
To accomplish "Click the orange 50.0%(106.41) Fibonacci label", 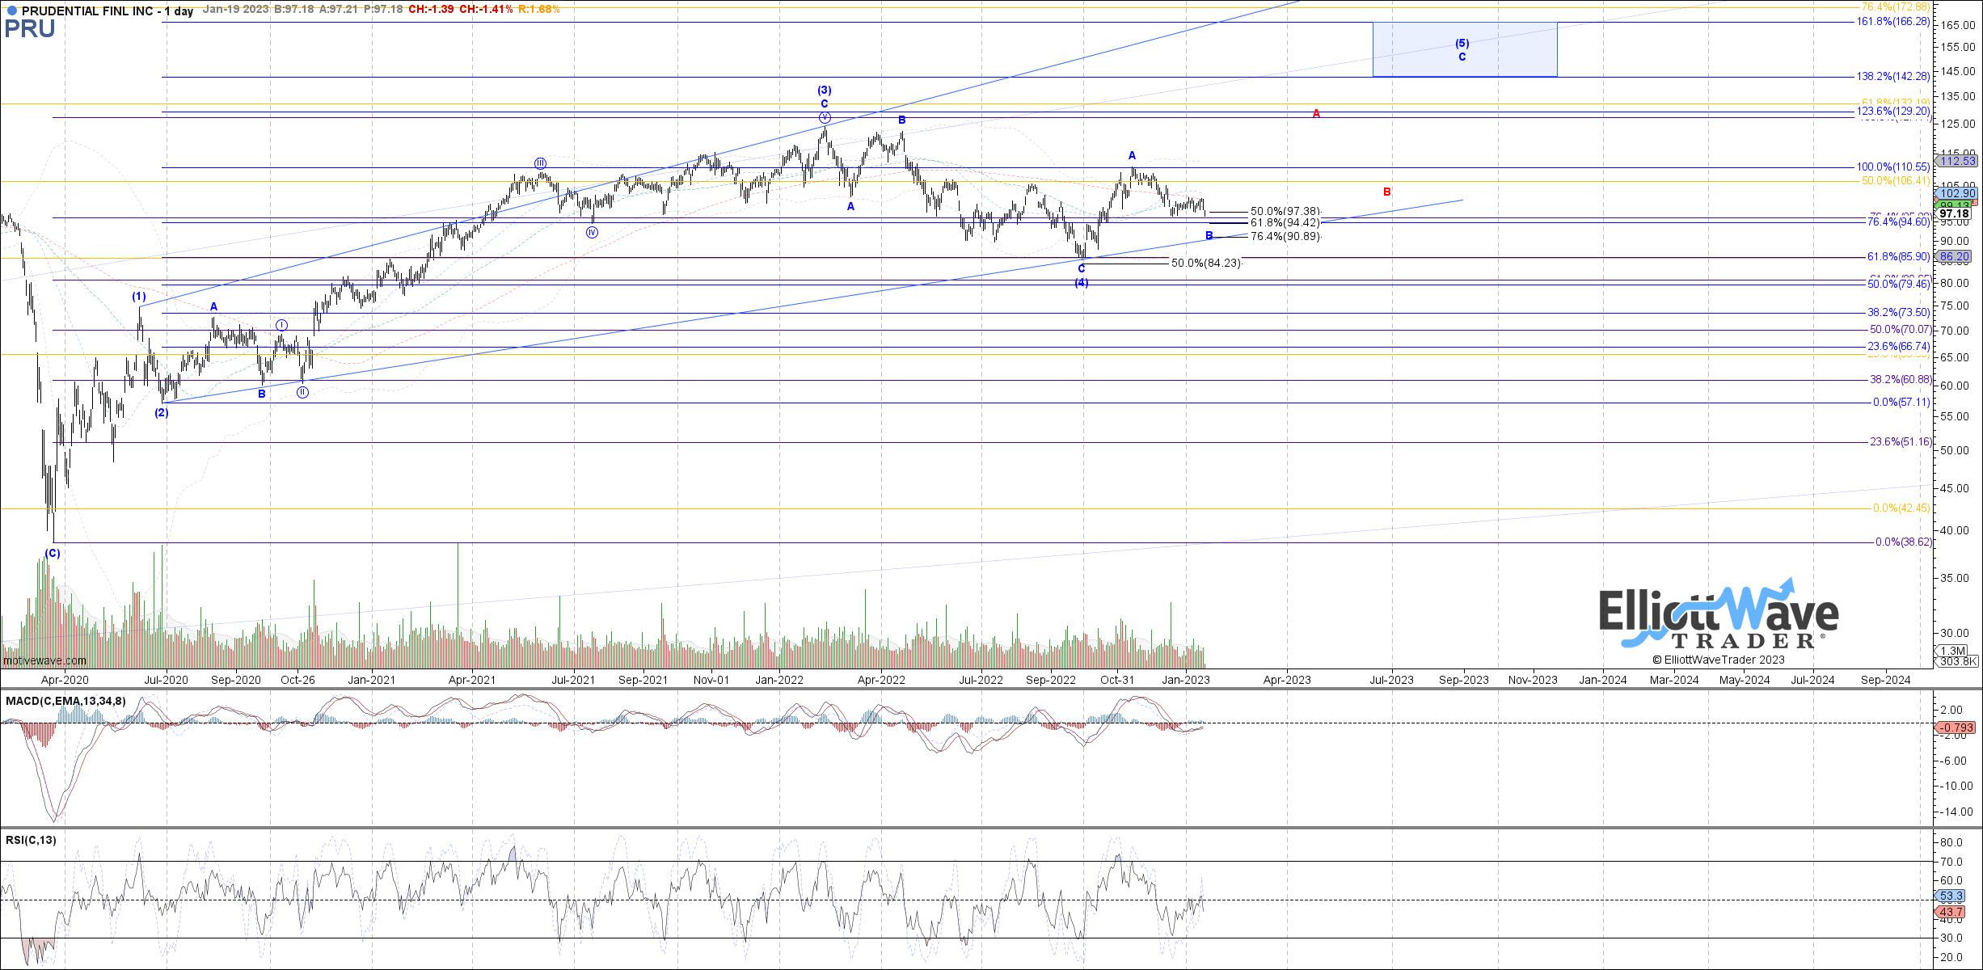I will point(1895,181).
